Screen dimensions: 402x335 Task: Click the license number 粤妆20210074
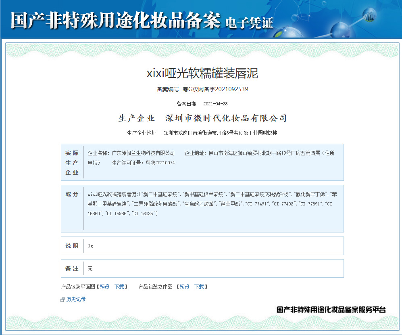tap(160, 163)
